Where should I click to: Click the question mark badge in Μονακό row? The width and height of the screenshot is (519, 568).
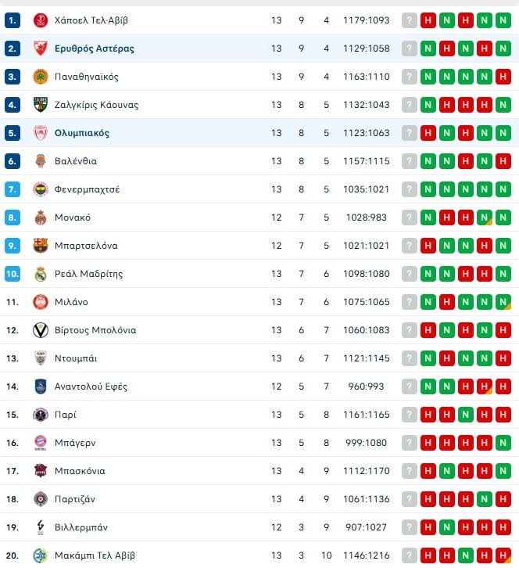pos(410,217)
